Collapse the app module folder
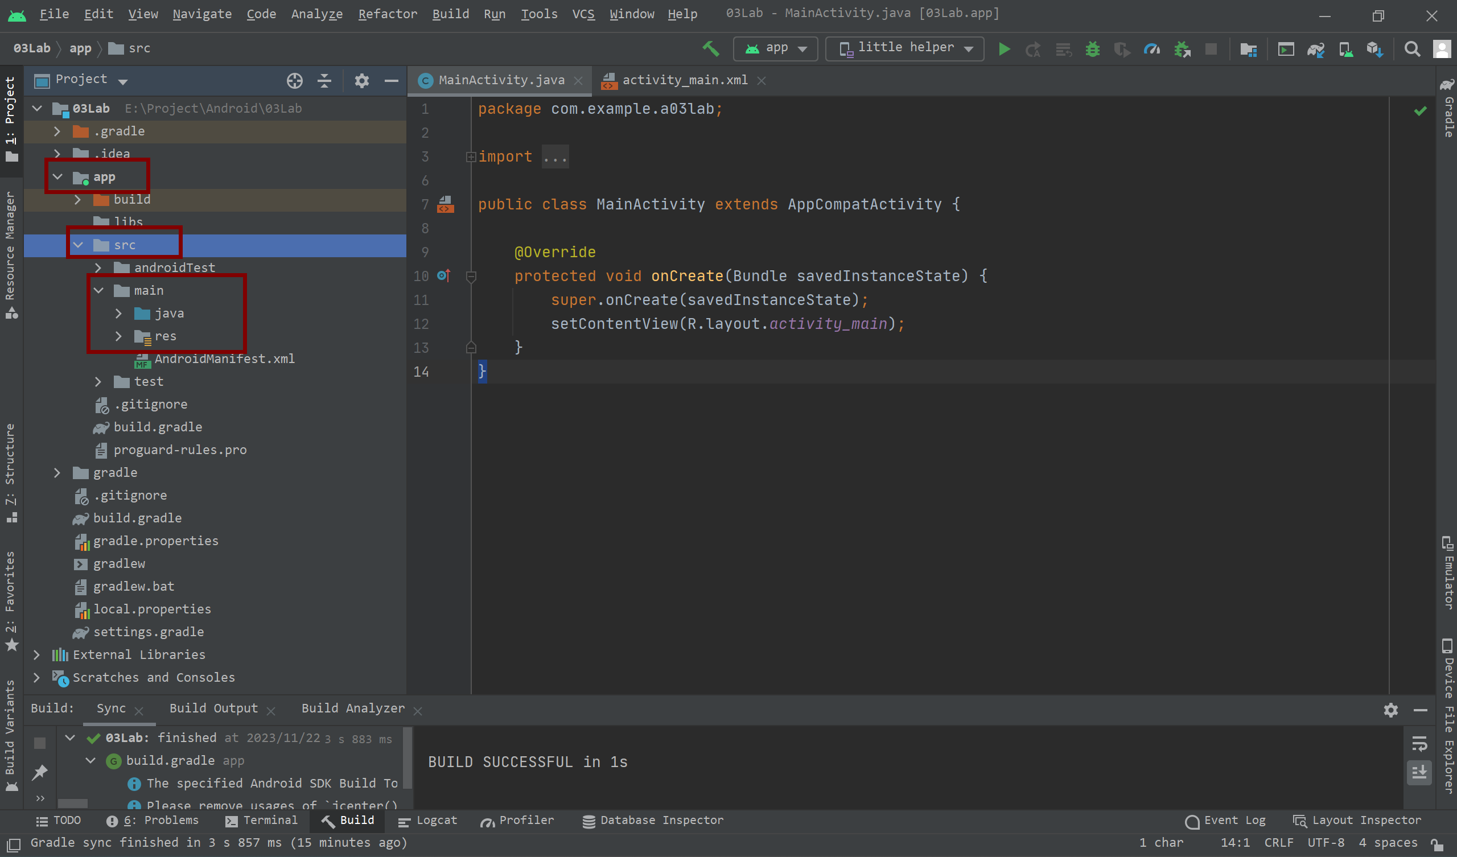Screen dimensions: 1457x857 57,177
